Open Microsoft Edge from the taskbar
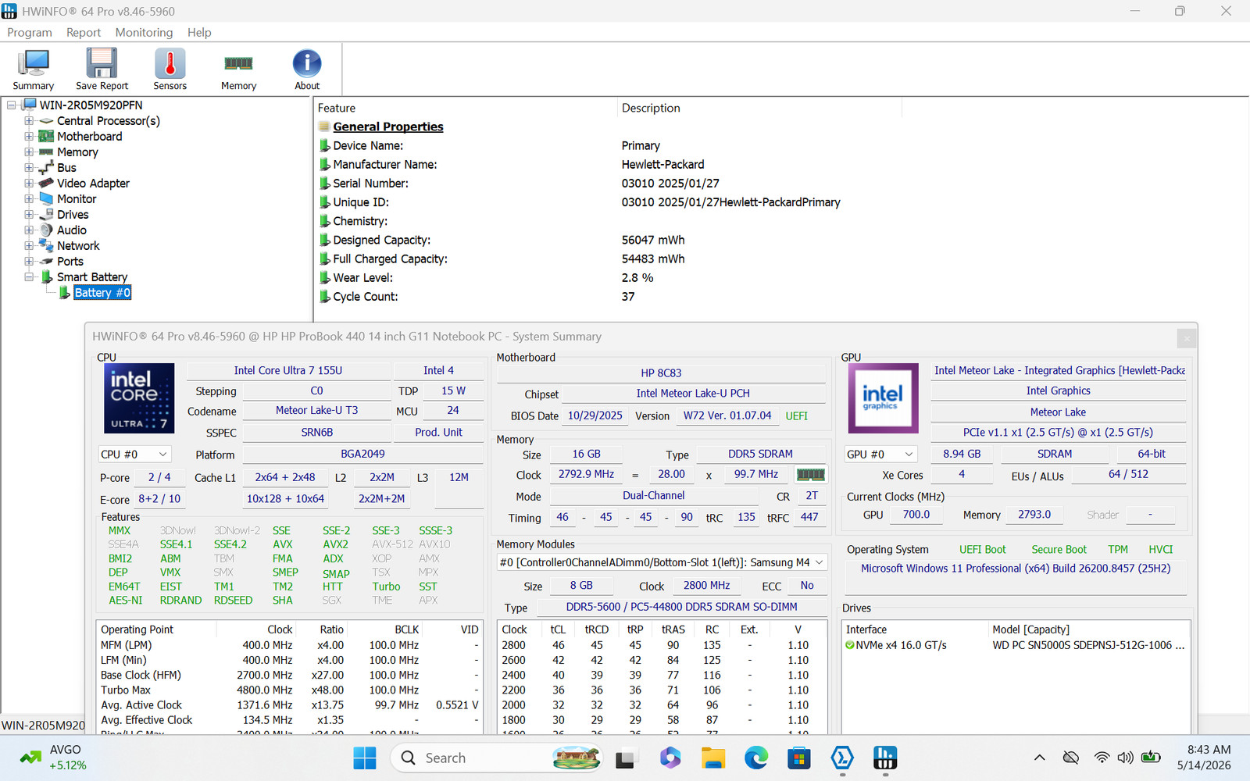1250x781 pixels. click(x=755, y=758)
